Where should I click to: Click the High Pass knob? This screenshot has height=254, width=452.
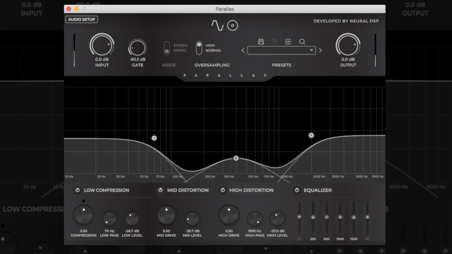(255, 219)
